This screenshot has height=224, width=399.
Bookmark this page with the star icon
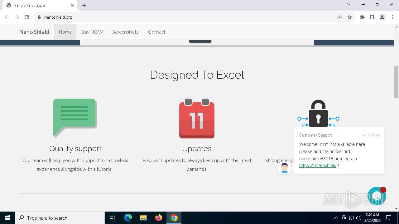click(350, 17)
